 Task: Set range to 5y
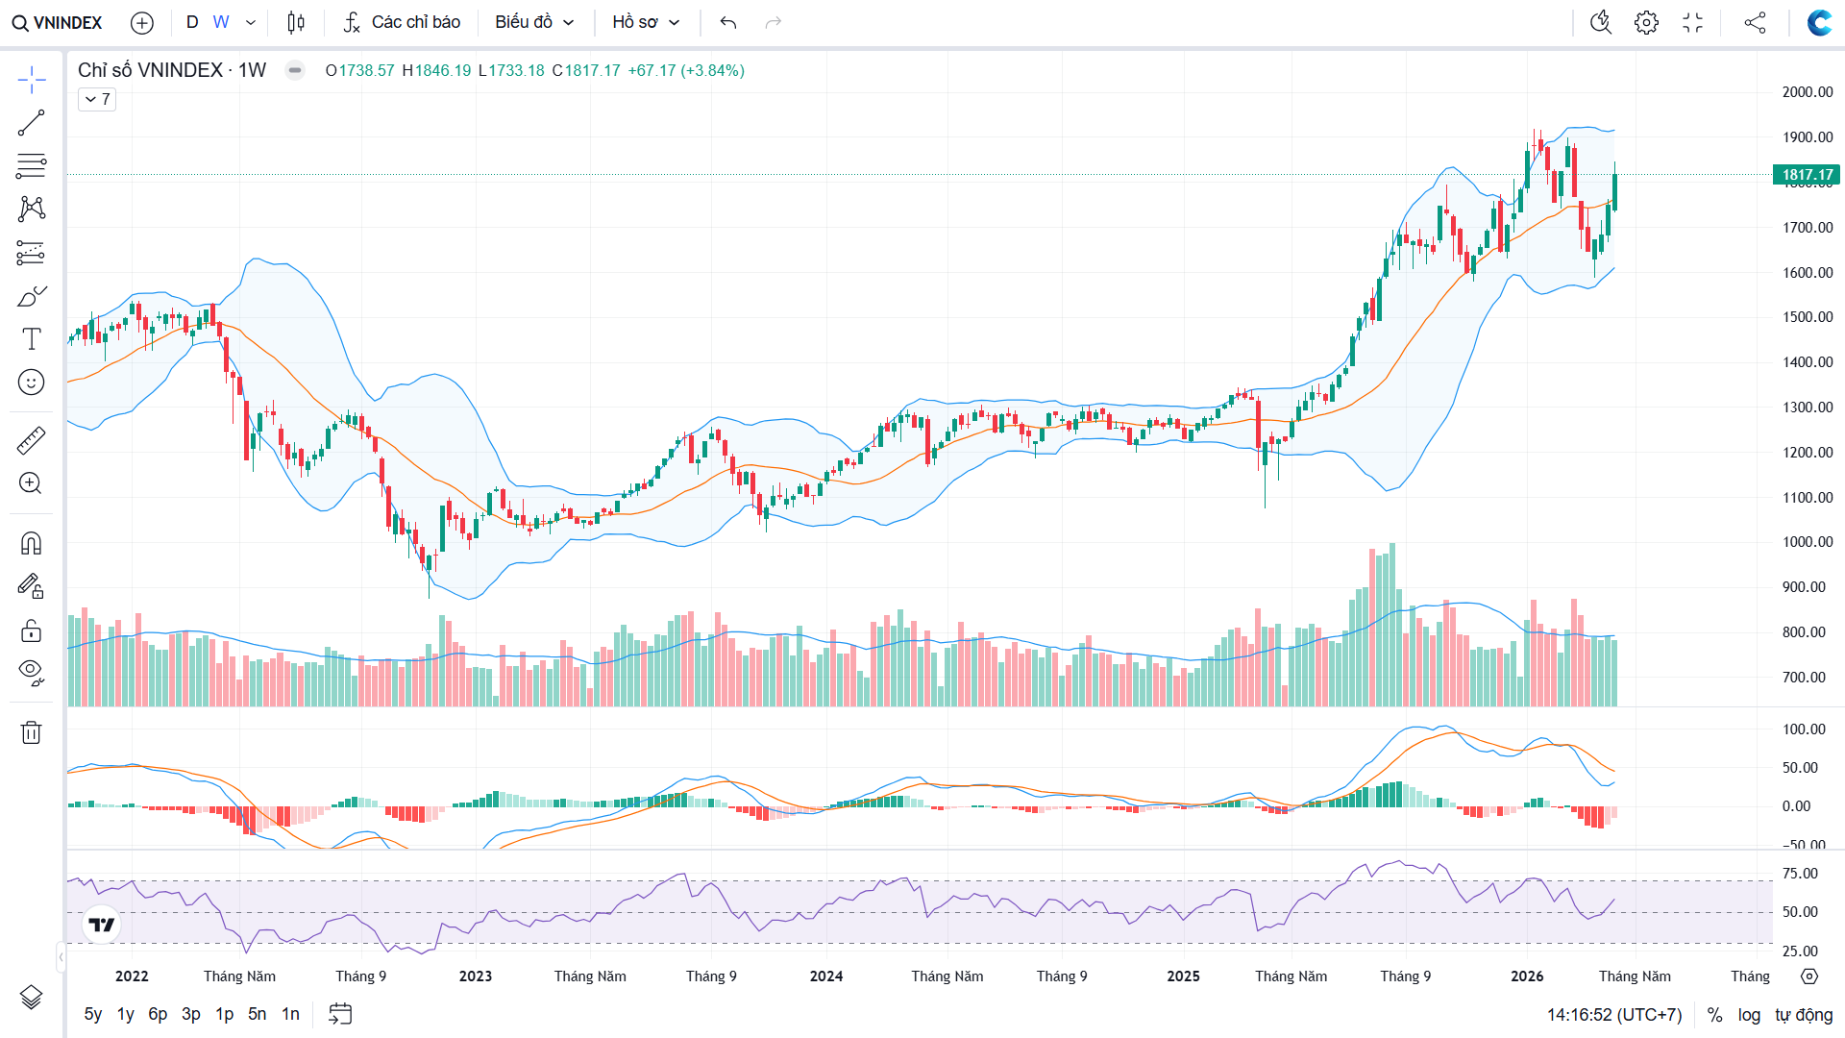(x=92, y=1014)
